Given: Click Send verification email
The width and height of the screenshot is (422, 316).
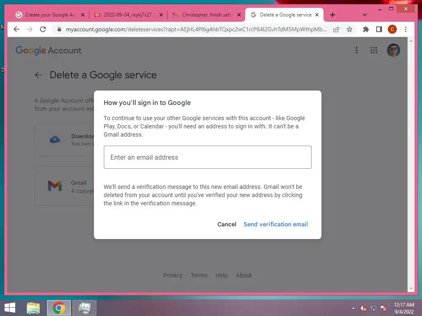Looking at the screenshot, I should point(276,224).
